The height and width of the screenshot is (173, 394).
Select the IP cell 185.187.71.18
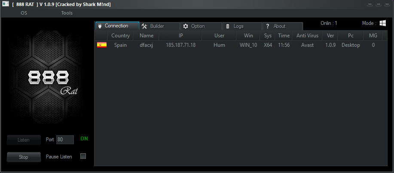[180, 45]
